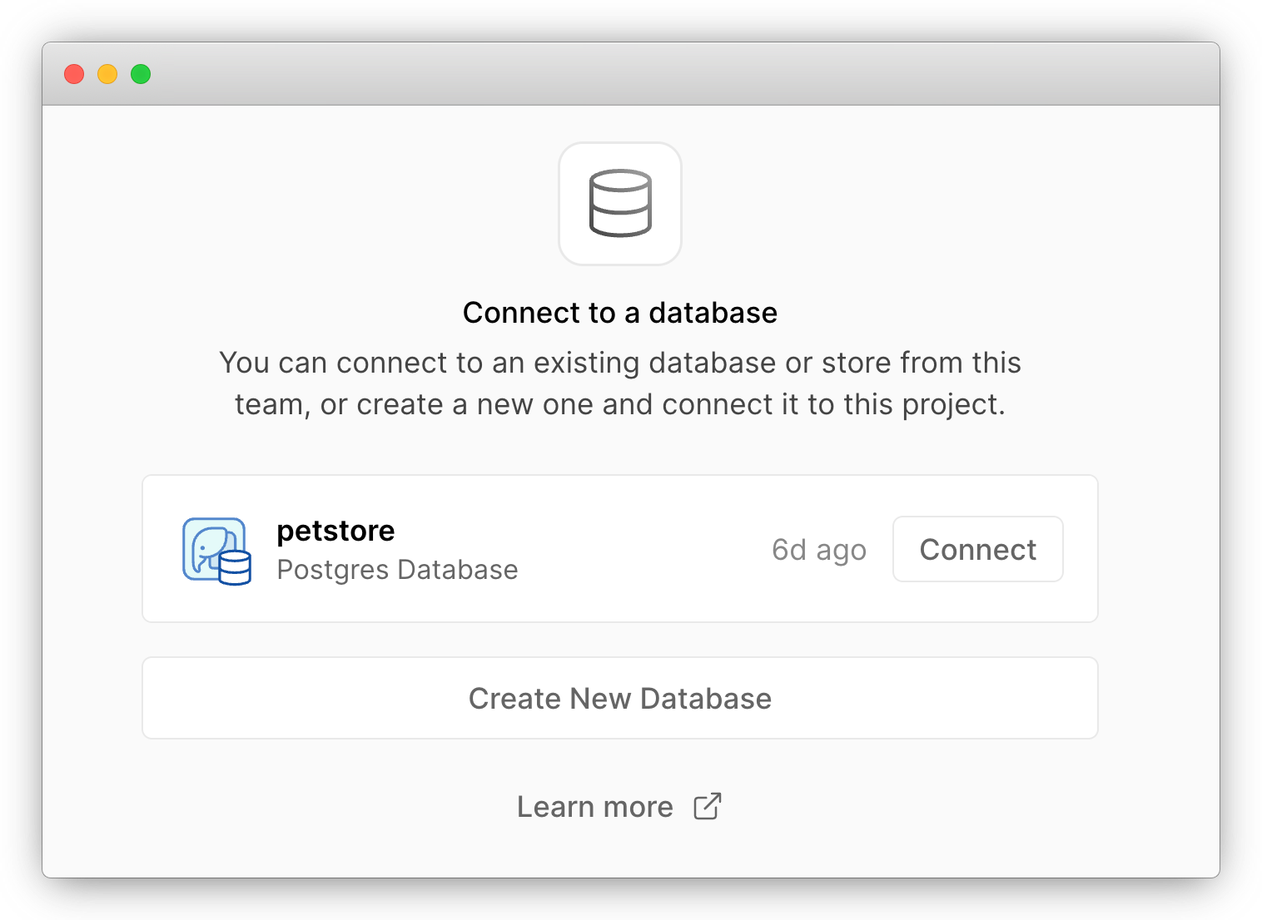This screenshot has height=920, width=1262.
Task: Create New Database for this project
Action: click(619, 698)
